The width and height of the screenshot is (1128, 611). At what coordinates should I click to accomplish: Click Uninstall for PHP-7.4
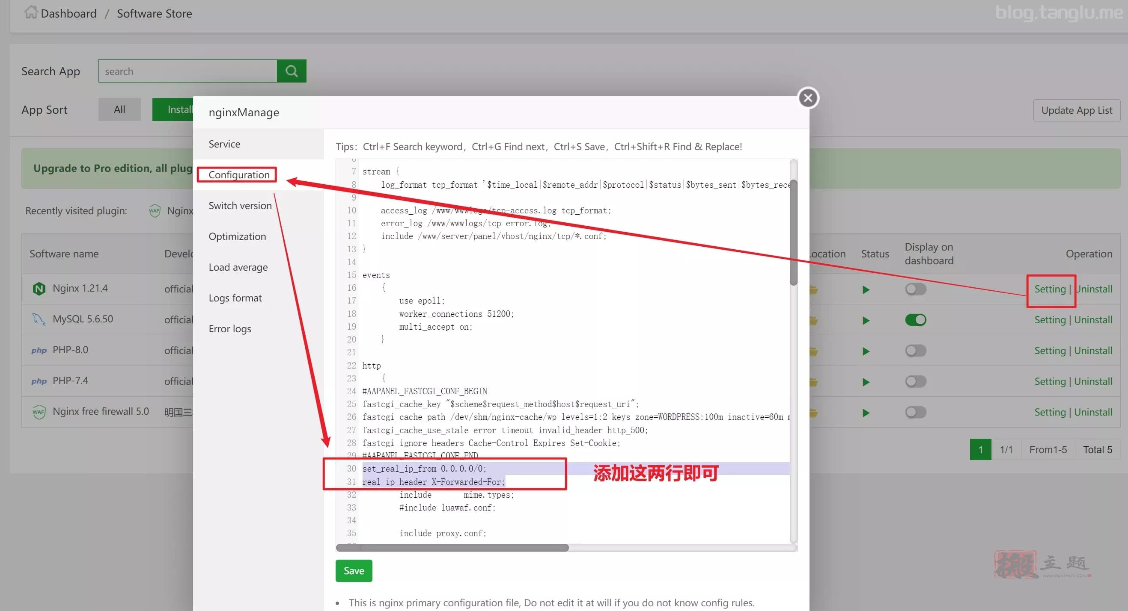pyautogui.click(x=1093, y=381)
